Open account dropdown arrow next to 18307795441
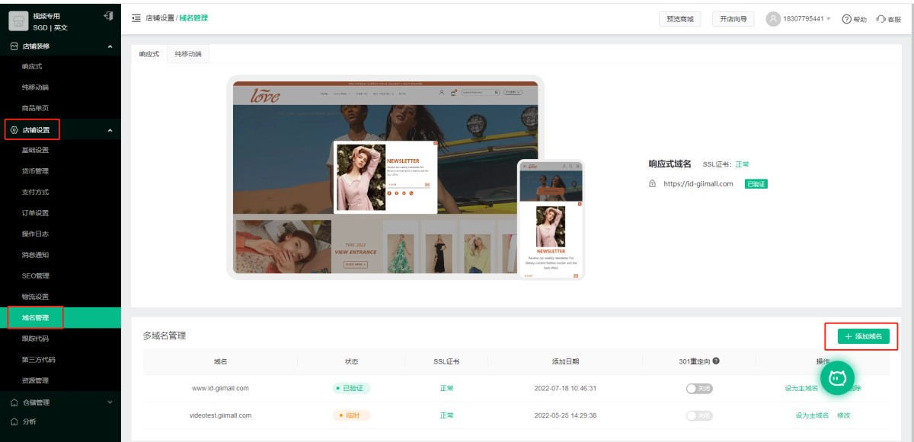This screenshot has height=442, width=914. click(829, 19)
